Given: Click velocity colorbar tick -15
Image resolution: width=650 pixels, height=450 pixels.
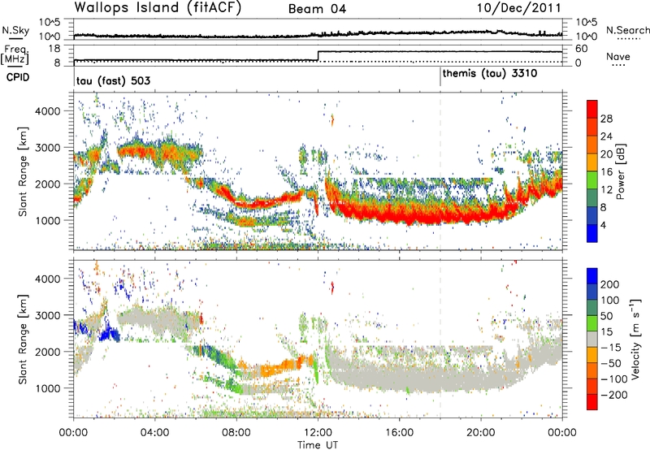Looking at the screenshot, I should [x=611, y=347].
